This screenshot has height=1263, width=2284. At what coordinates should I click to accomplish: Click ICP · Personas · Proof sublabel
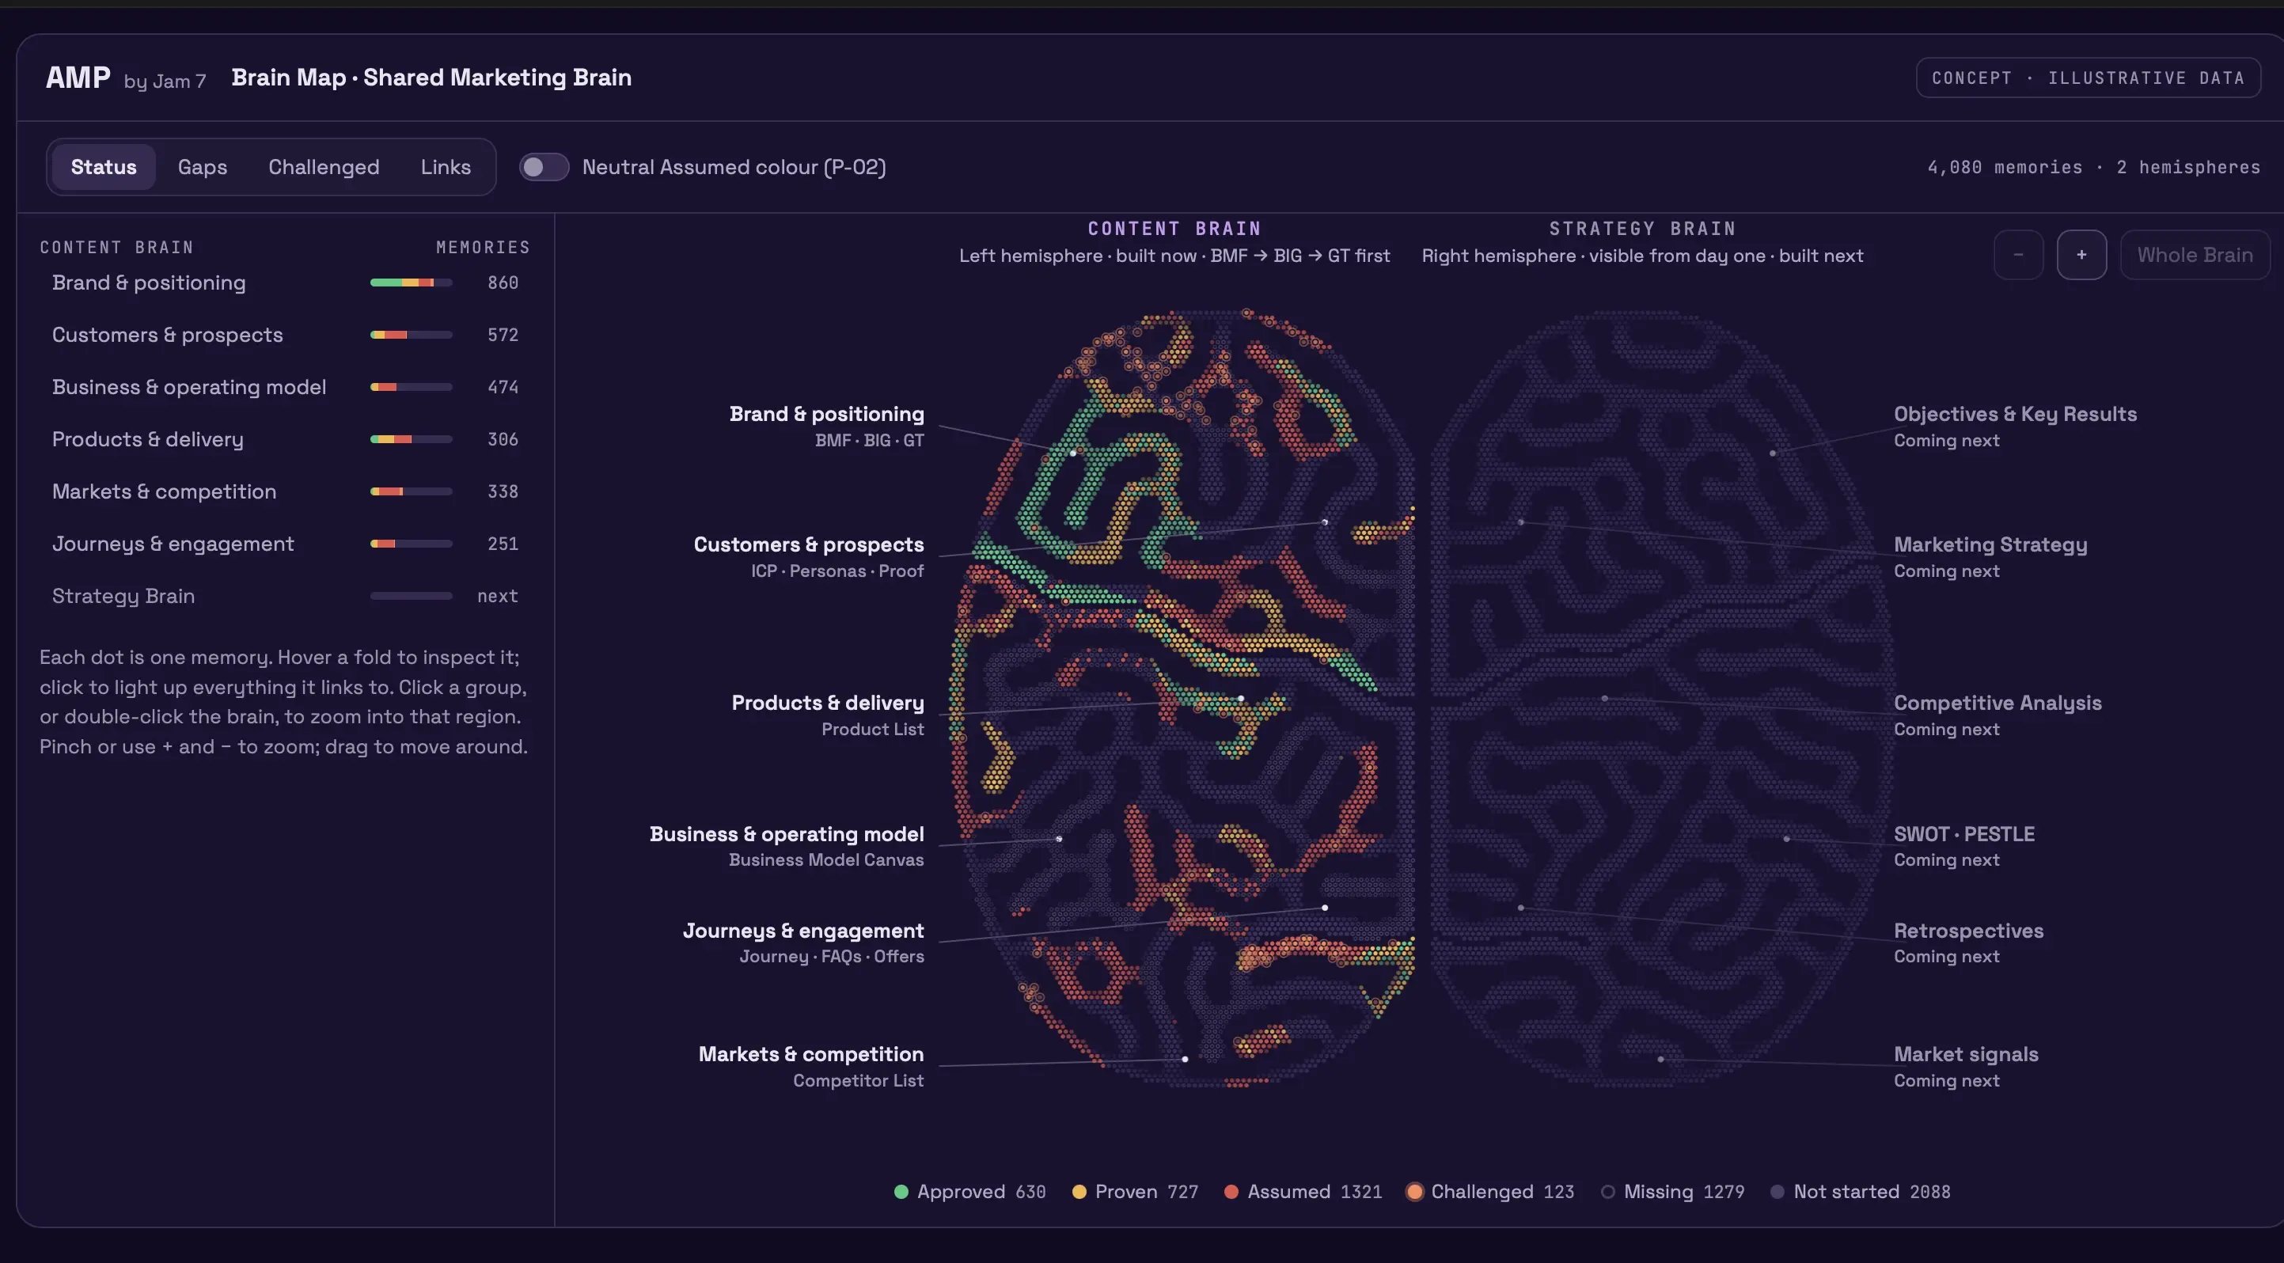837,571
